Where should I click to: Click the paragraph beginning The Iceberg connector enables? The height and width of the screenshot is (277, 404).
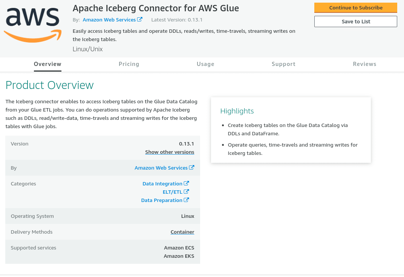[x=101, y=114]
